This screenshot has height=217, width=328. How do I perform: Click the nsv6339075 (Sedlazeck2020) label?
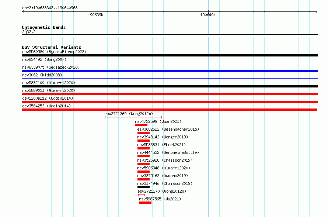(51, 67)
